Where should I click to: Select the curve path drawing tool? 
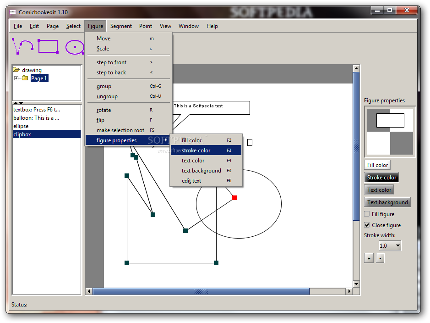(x=23, y=46)
